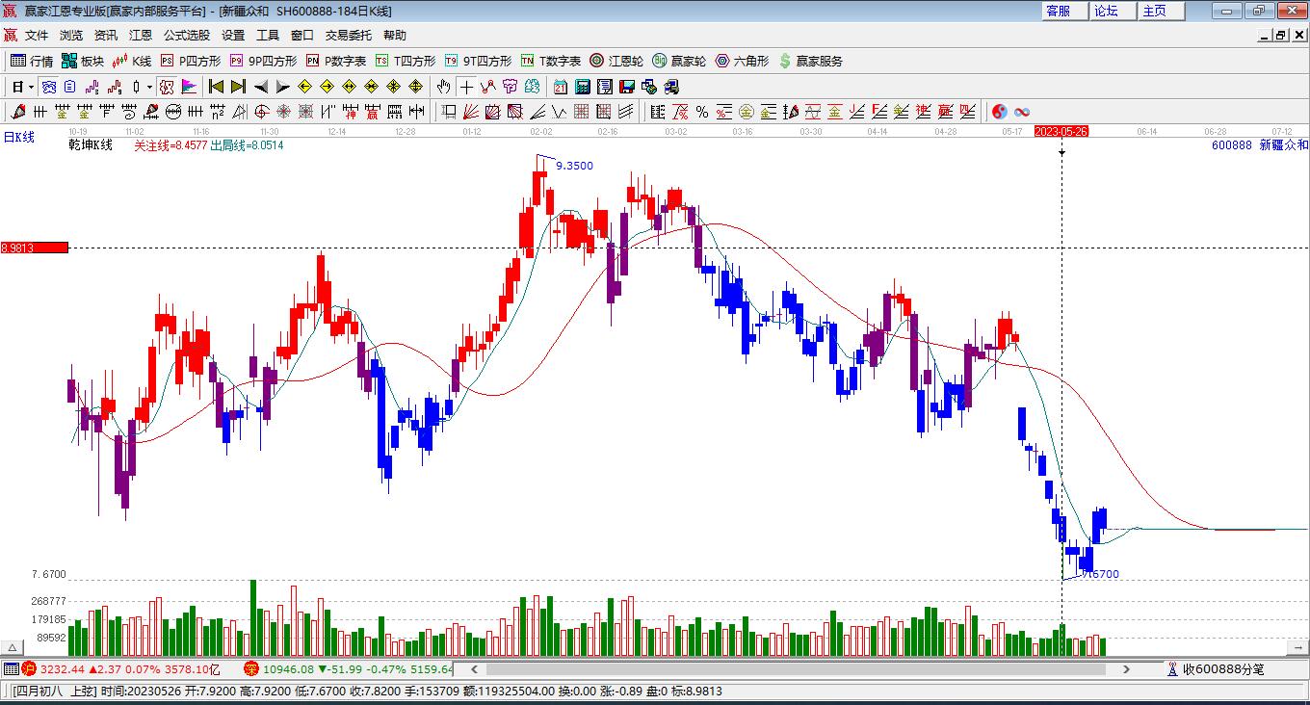Click the 600888 新疆众和 stock name label
1310x705 pixels.
[x=1260, y=144]
